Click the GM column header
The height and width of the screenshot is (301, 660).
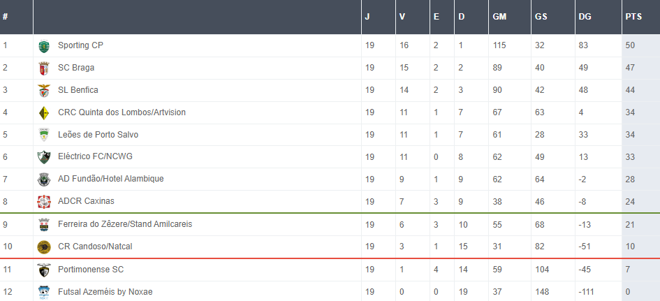pyautogui.click(x=500, y=17)
